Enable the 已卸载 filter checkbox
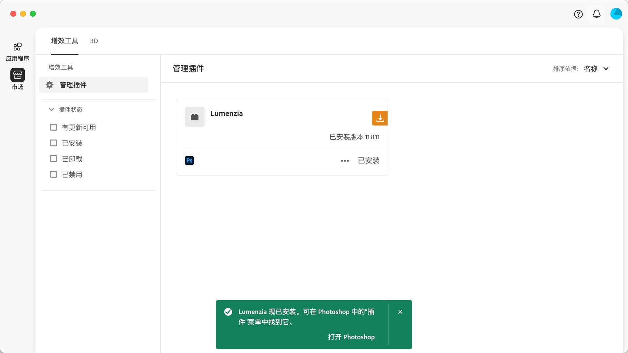The height and width of the screenshot is (353, 628). [53, 159]
